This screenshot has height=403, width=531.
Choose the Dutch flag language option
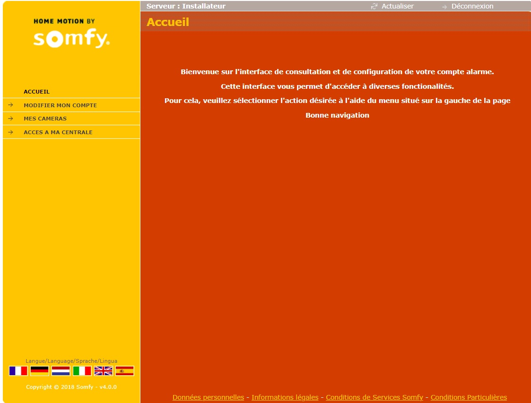click(x=61, y=371)
